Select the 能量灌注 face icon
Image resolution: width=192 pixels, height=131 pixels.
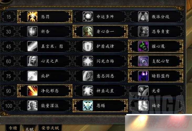click(x=32, y=106)
